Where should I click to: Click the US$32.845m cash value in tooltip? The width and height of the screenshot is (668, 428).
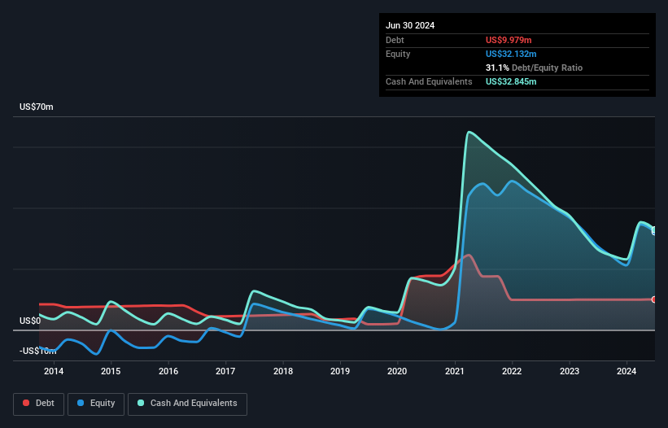pos(511,81)
